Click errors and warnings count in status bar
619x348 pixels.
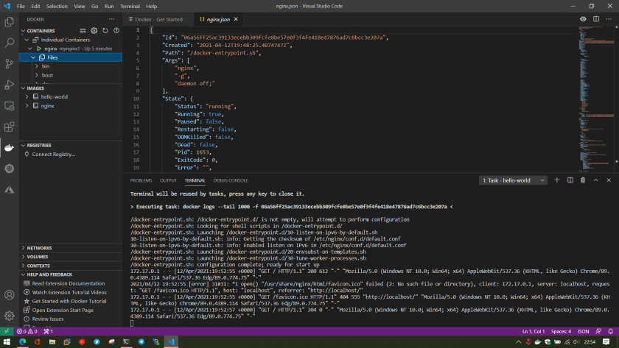27,332
